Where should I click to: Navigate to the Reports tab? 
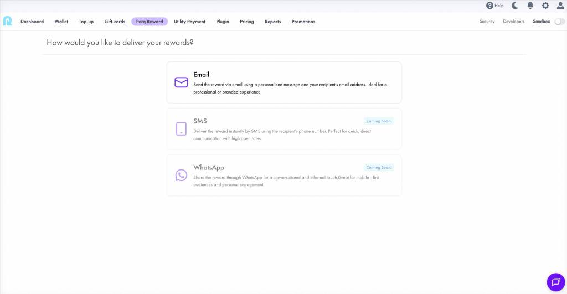[x=272, y=22]
